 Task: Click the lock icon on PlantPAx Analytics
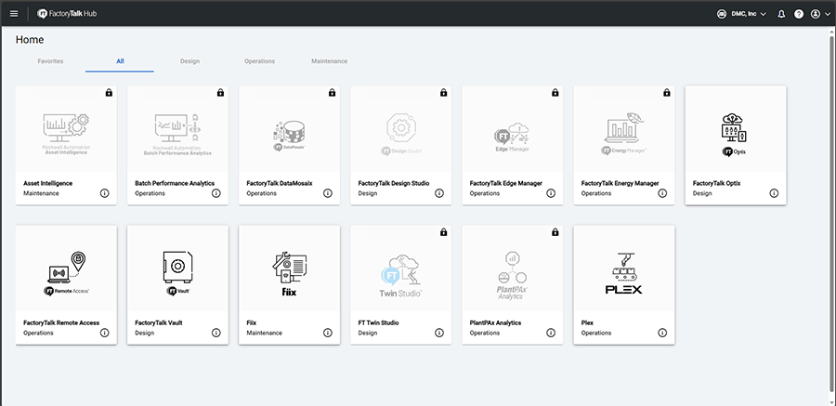pos(555,232)
